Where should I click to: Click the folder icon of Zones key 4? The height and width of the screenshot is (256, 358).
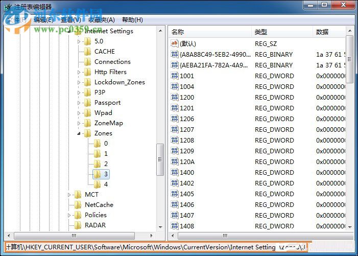coord(97,184)
